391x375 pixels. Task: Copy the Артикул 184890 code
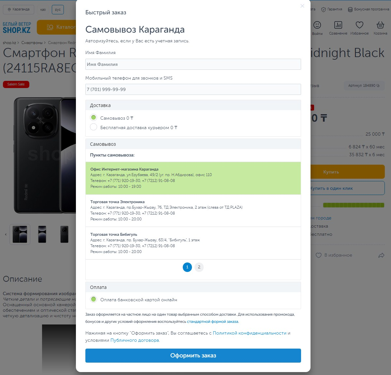point(378,85)
